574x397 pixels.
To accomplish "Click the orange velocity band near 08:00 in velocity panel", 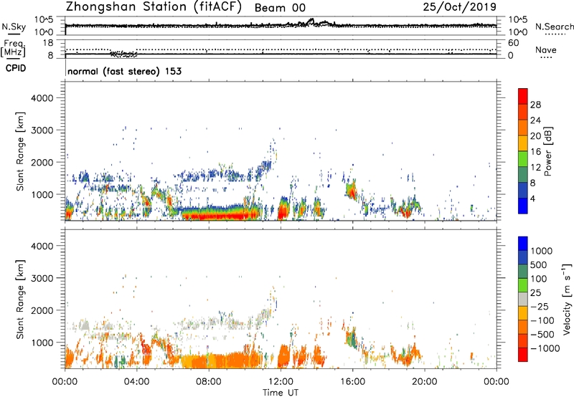I will point(220,361).
